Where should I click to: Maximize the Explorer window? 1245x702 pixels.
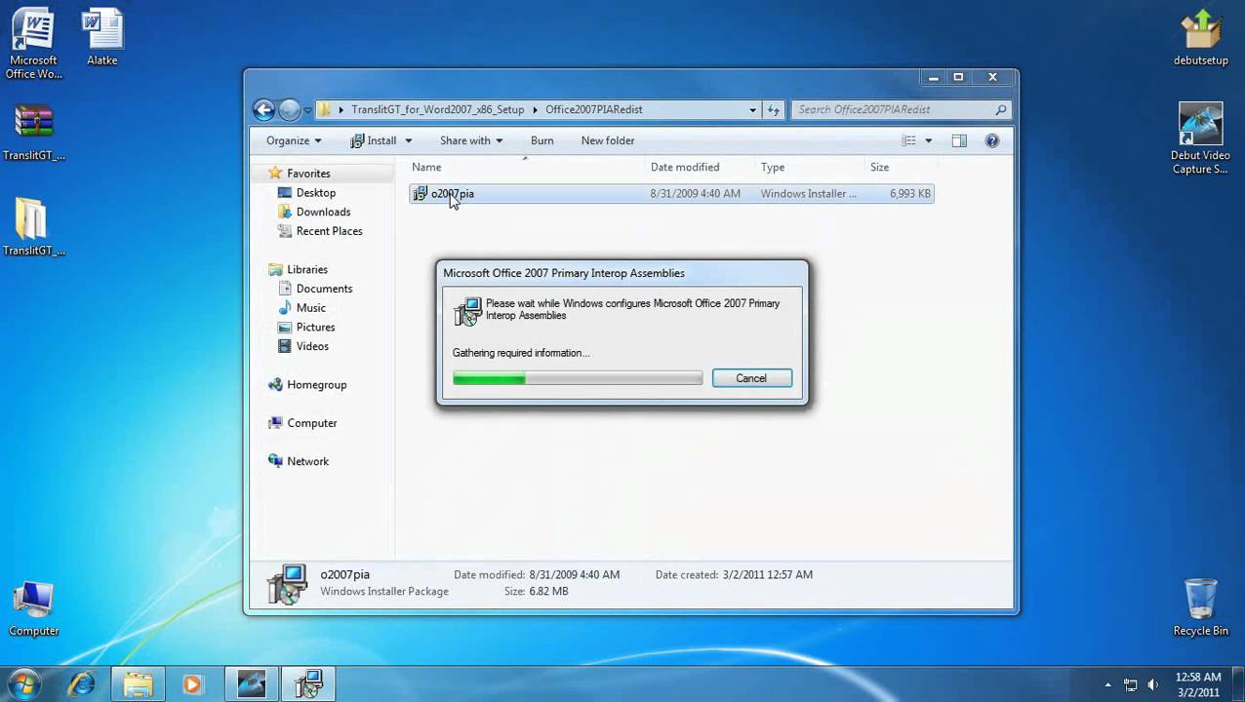pyautogui.click(x=959, y=77)
